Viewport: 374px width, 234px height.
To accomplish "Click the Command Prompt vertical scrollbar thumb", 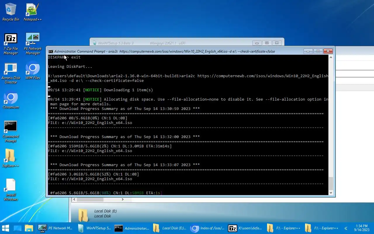I will [331, 183].
